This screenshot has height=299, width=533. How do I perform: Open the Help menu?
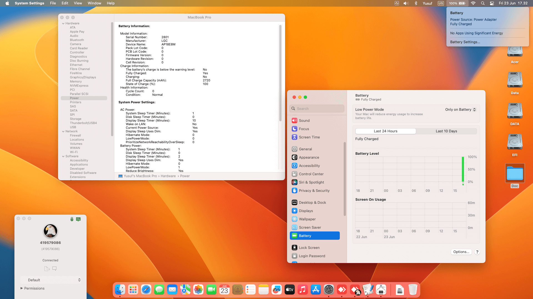click(110, 3)
